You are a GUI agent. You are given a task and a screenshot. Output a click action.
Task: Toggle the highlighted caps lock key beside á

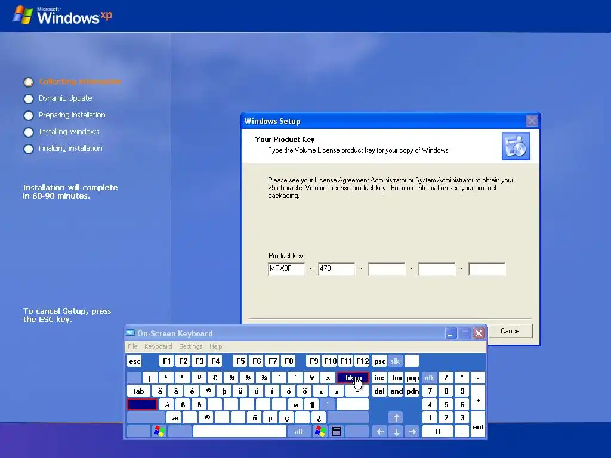coord(142,405)
